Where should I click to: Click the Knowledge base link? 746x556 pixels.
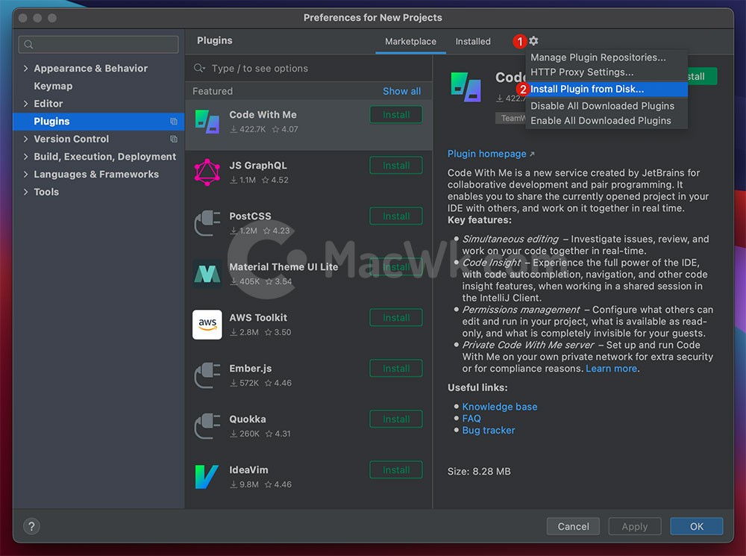pyautogui.click(x=499, y=407)
